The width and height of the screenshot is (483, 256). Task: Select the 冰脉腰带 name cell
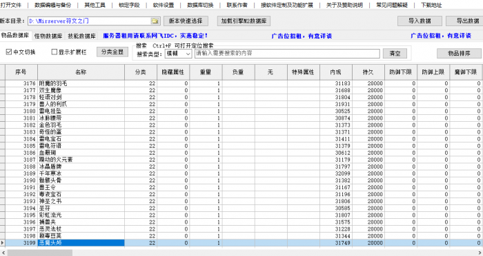[x=81, y=118]
